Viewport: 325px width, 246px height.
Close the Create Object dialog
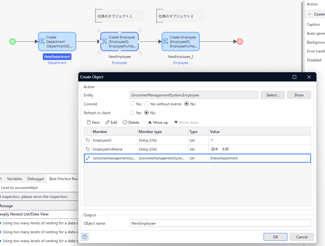tap(309, 77)
